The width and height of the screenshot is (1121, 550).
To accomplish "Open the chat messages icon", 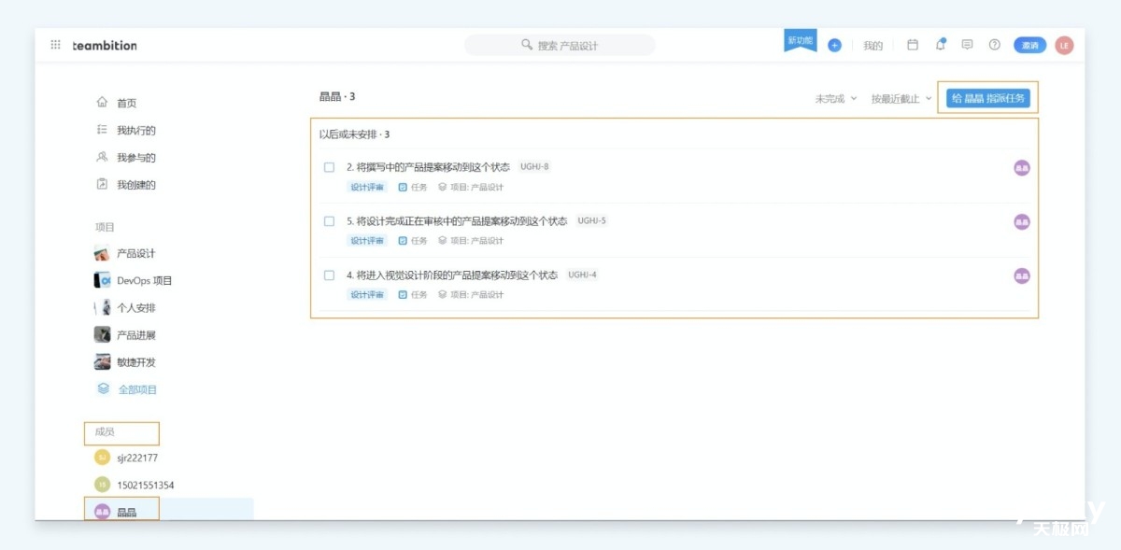I will [x=967, y=45].
